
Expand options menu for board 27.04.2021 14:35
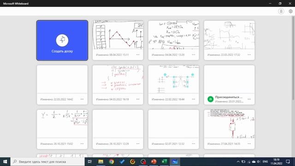(249, 143)
